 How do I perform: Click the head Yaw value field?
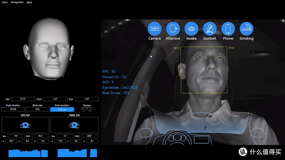pos(23,99)
